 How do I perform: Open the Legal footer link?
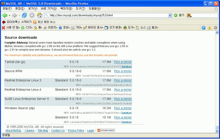pos(91,130)
